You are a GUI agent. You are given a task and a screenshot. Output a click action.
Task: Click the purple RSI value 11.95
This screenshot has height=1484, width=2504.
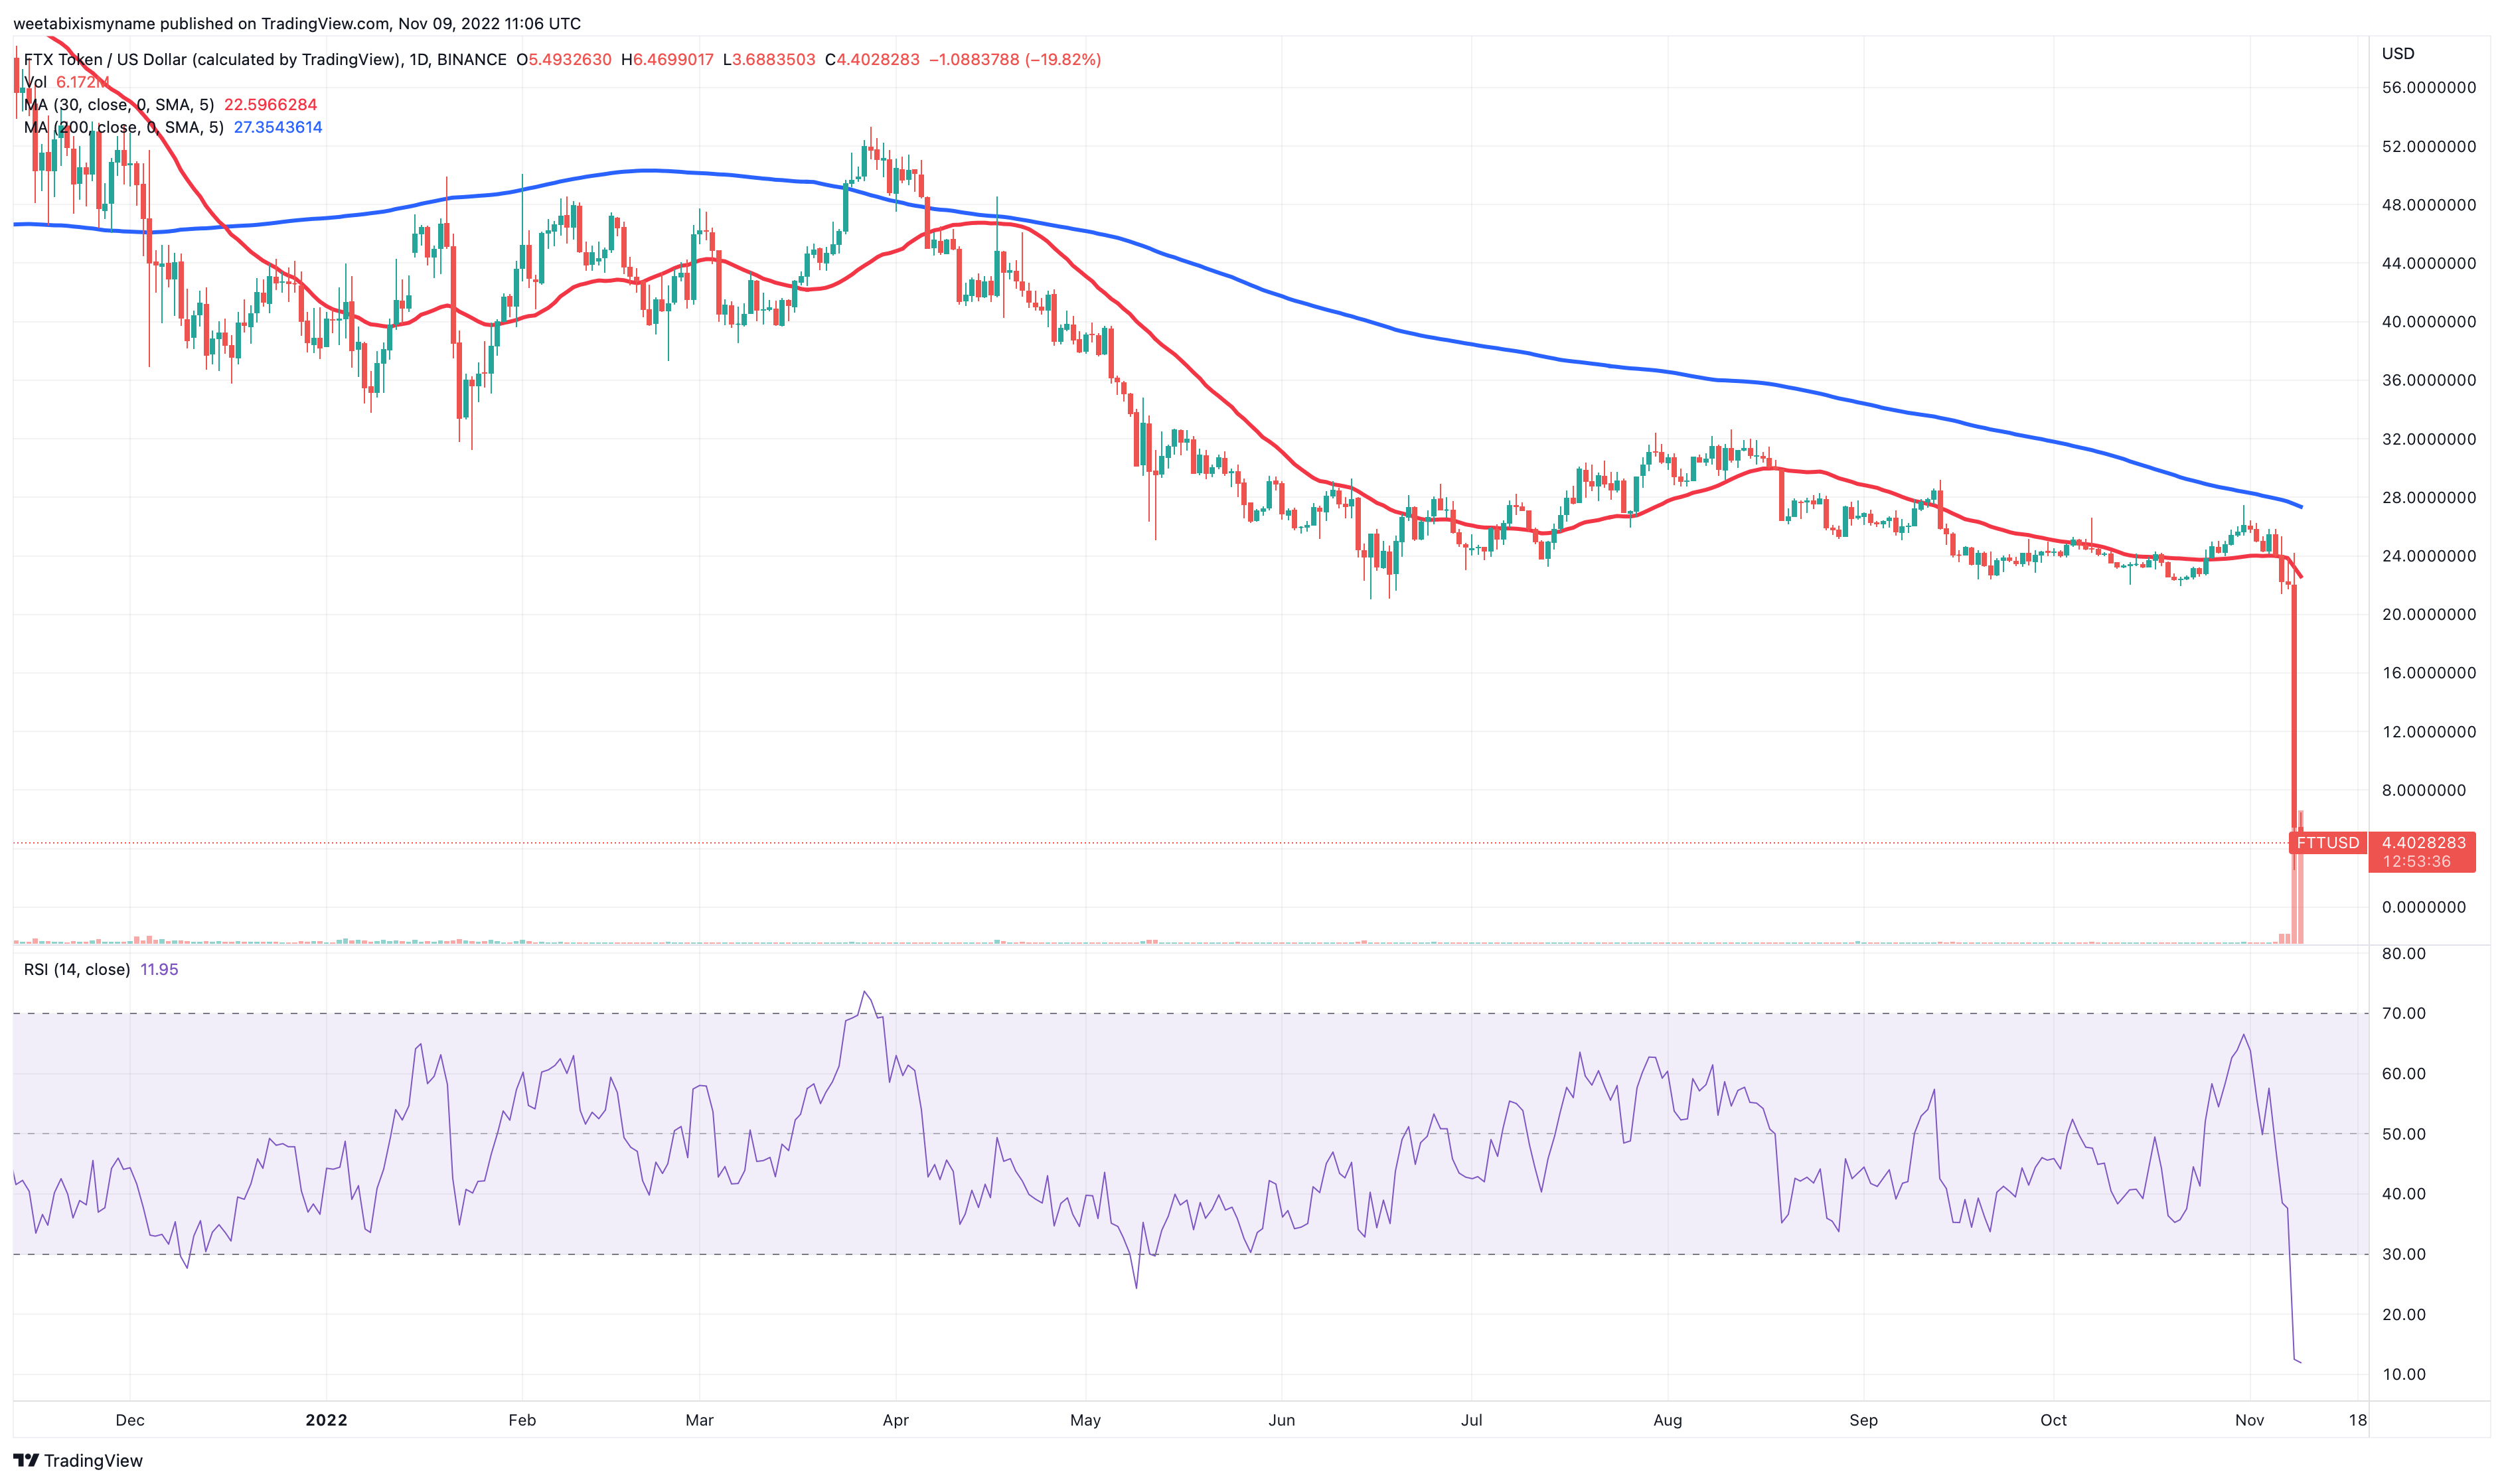[159, 969]
